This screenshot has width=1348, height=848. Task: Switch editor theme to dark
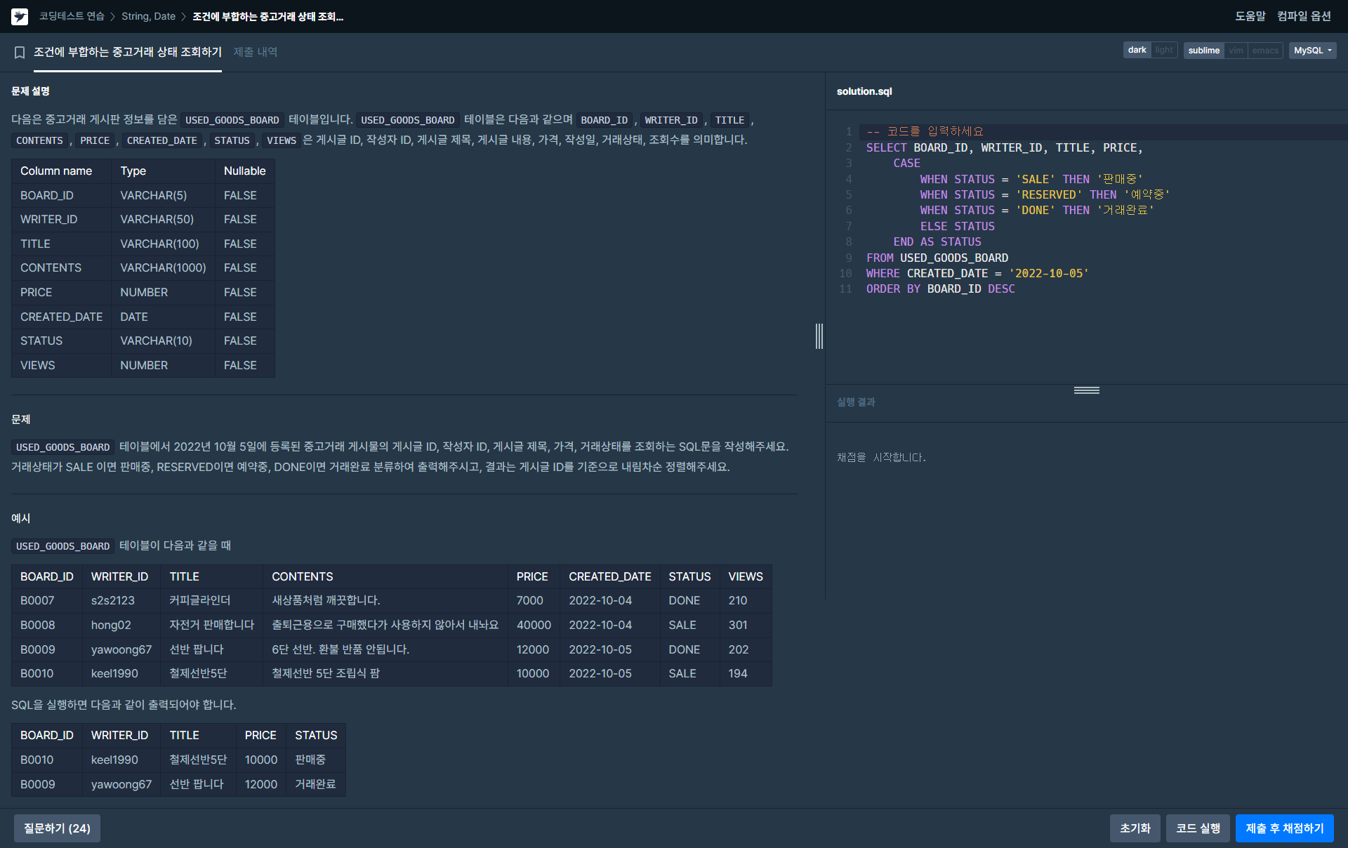[x=1137, y=51]
